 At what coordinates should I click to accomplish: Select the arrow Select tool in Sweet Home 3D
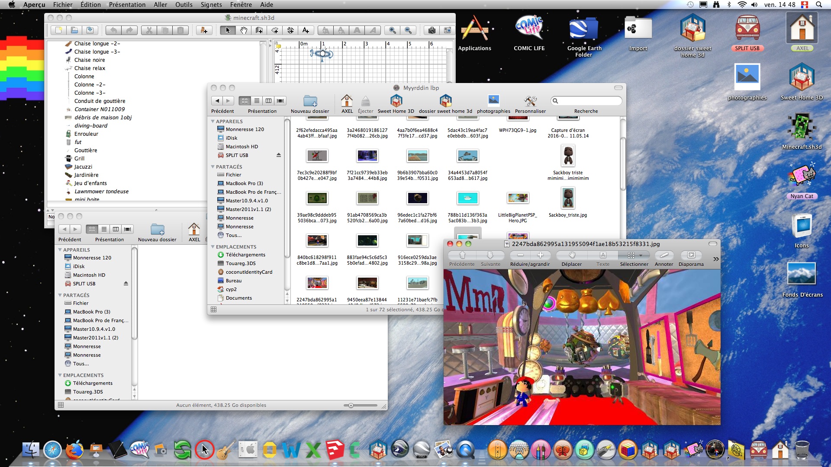pyautogui.click(x=228, y=30)
